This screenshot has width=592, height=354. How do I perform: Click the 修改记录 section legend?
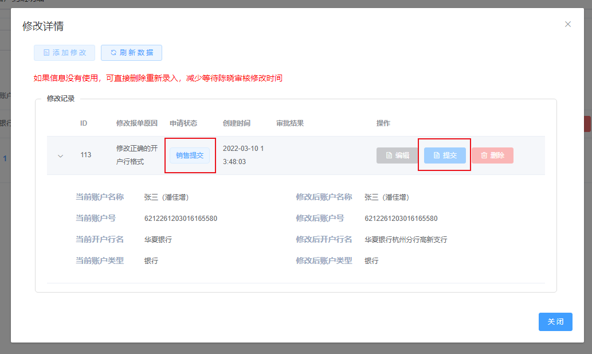coord(61,99)
